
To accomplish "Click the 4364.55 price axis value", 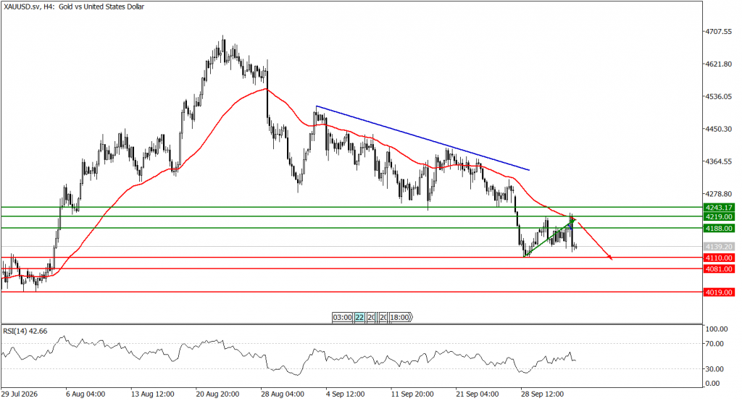I will [718, 161].
